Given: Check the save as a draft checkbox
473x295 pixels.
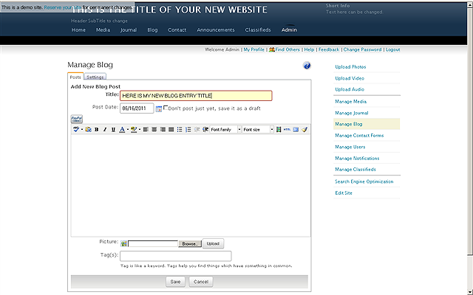Looking at the screenshot, I should pos(166,108).
